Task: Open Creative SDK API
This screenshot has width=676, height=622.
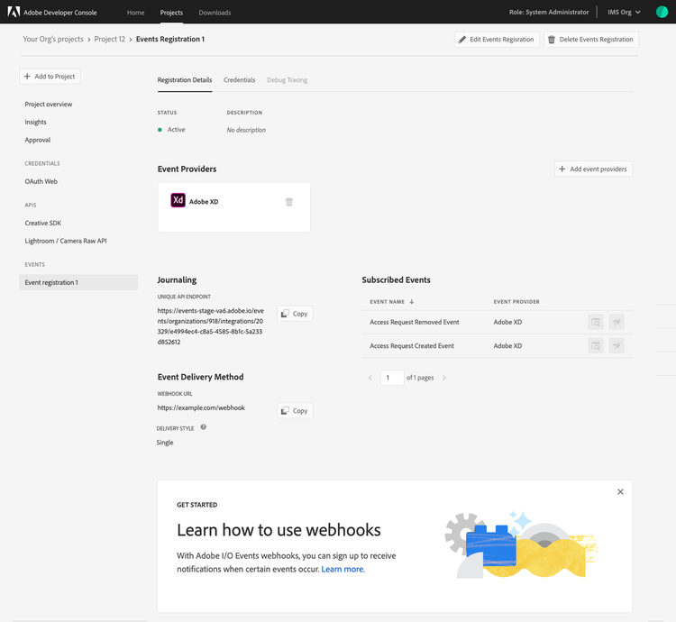Action: point(43,224)
